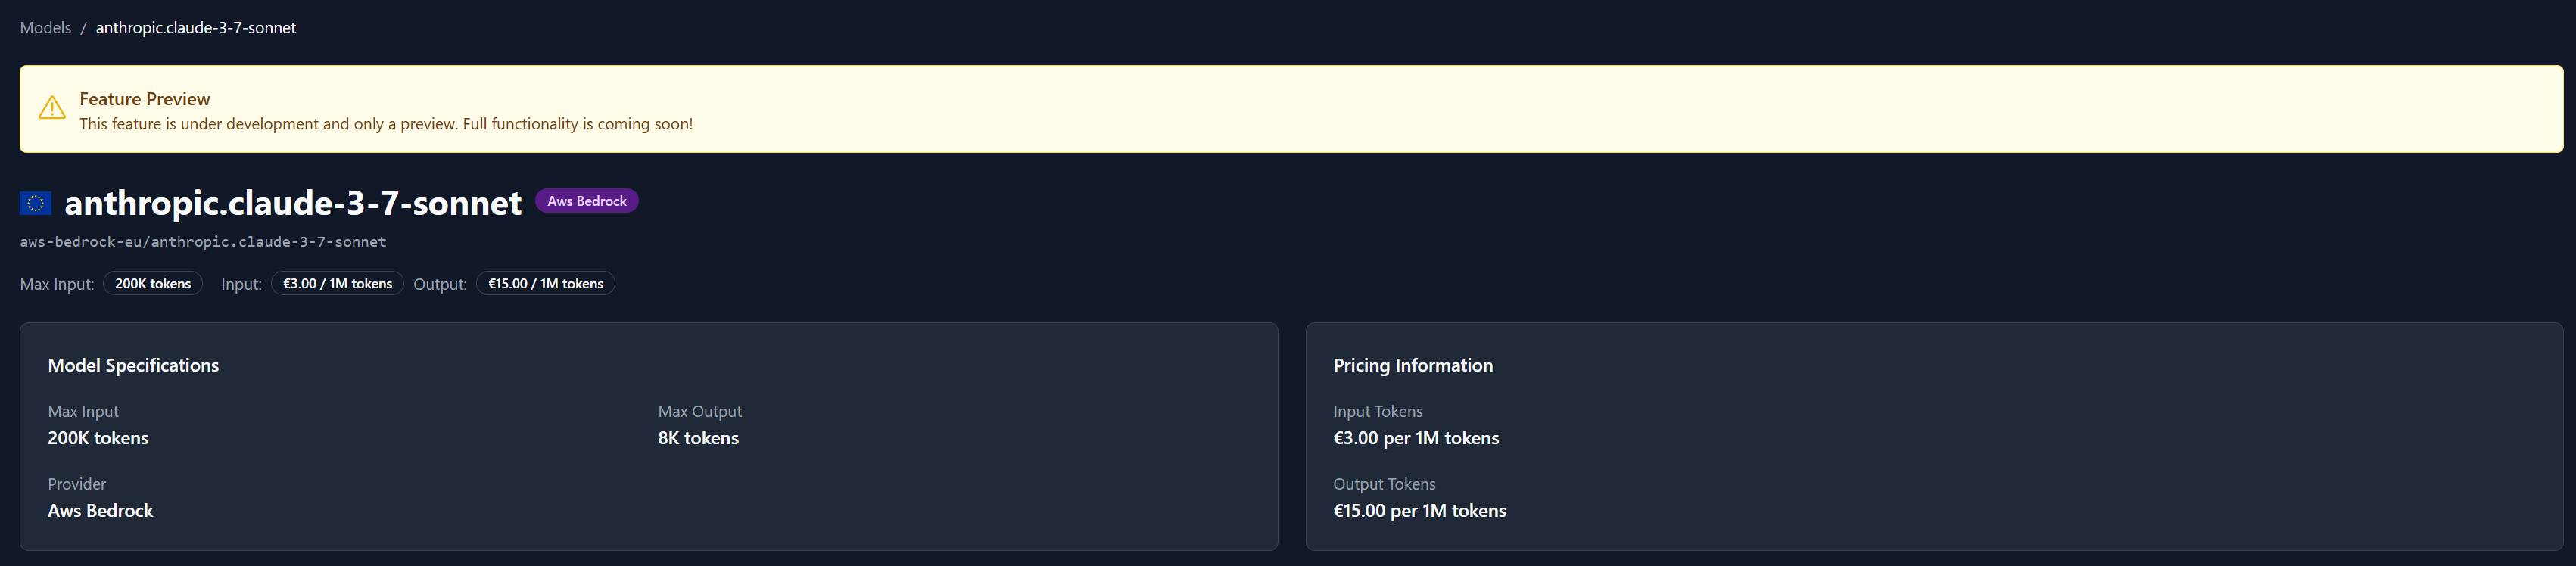The image size is (2576, 566).
Task: Select the 200K tokens max input pill
Action: (x=152, y=284)
